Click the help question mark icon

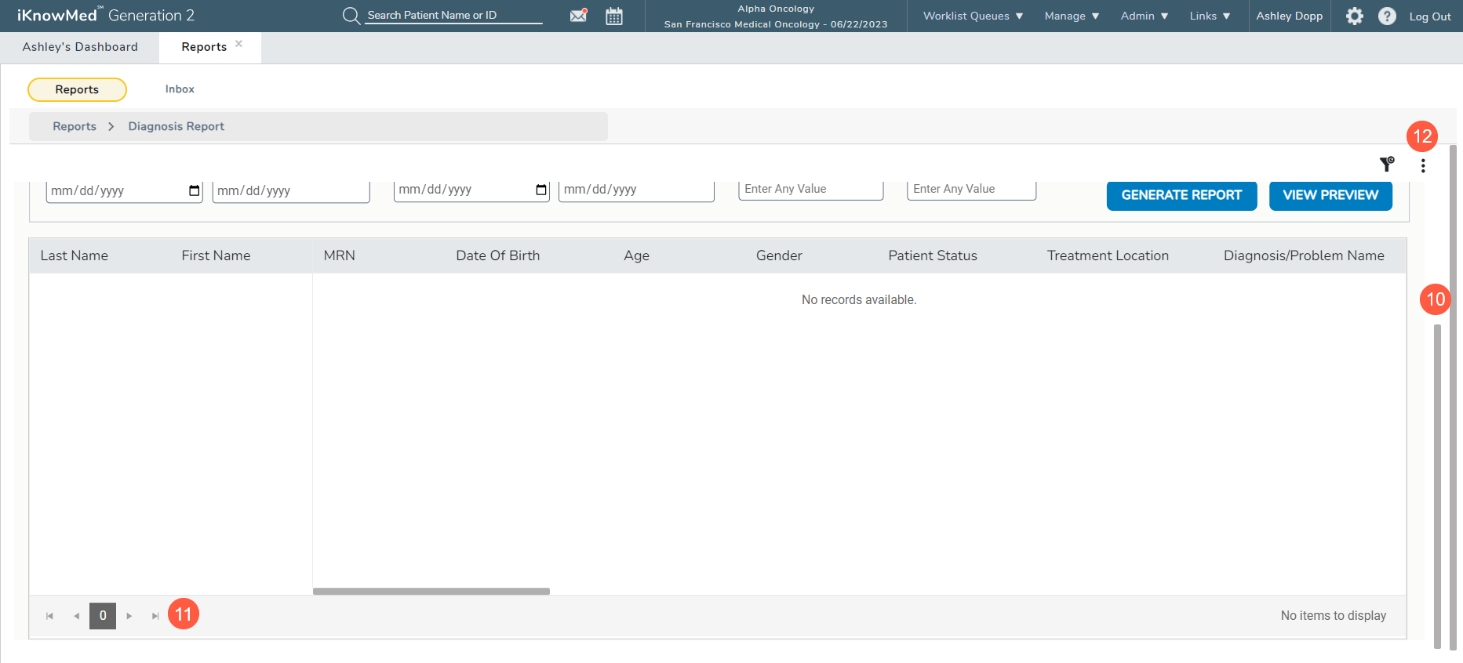click(1387, 16)
